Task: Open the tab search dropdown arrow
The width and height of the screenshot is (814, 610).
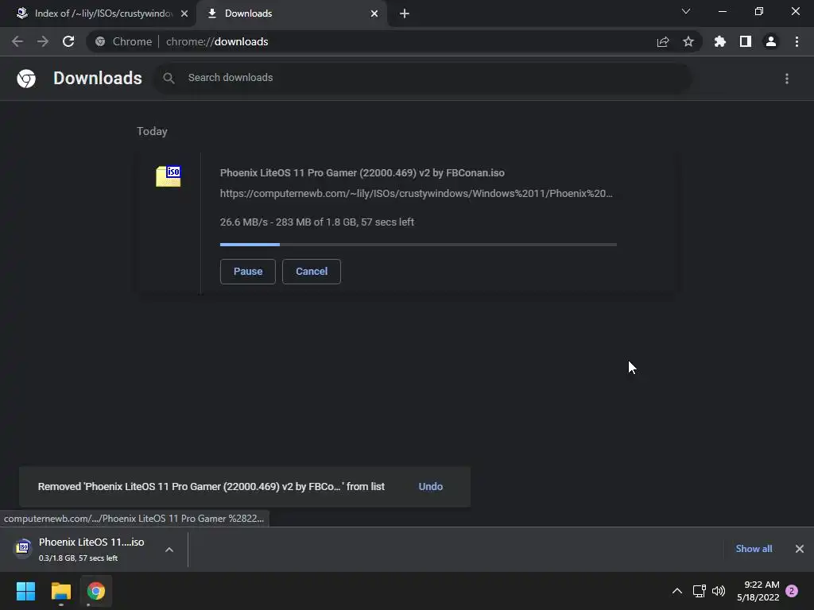Action: click(686, 11)
